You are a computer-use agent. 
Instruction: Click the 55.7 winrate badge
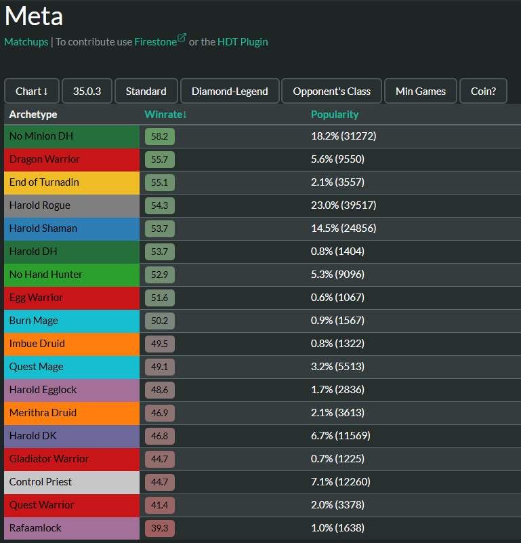(x=160, y=159)
